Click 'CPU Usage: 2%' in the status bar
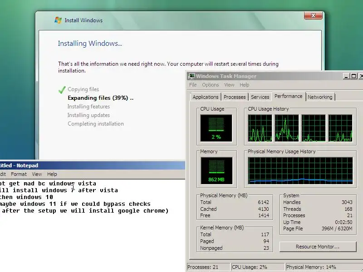This screenshot has height=272, width=363. pyautogui.click(x=249, y=267)
